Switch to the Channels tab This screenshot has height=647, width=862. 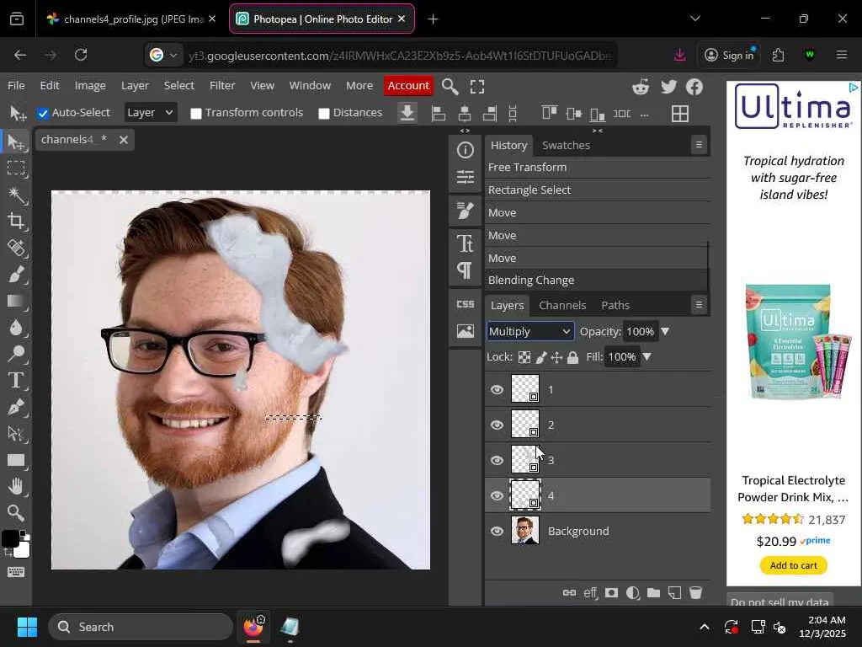(x=561, y=305)
